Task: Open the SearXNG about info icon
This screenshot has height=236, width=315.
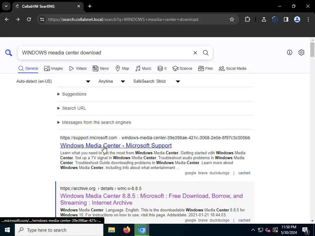Action: coord(289,53)
